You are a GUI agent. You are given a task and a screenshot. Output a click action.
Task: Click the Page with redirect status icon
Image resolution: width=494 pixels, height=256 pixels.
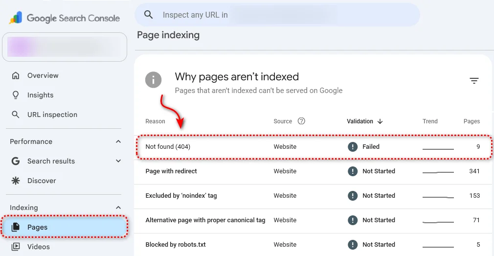point(353,171)
